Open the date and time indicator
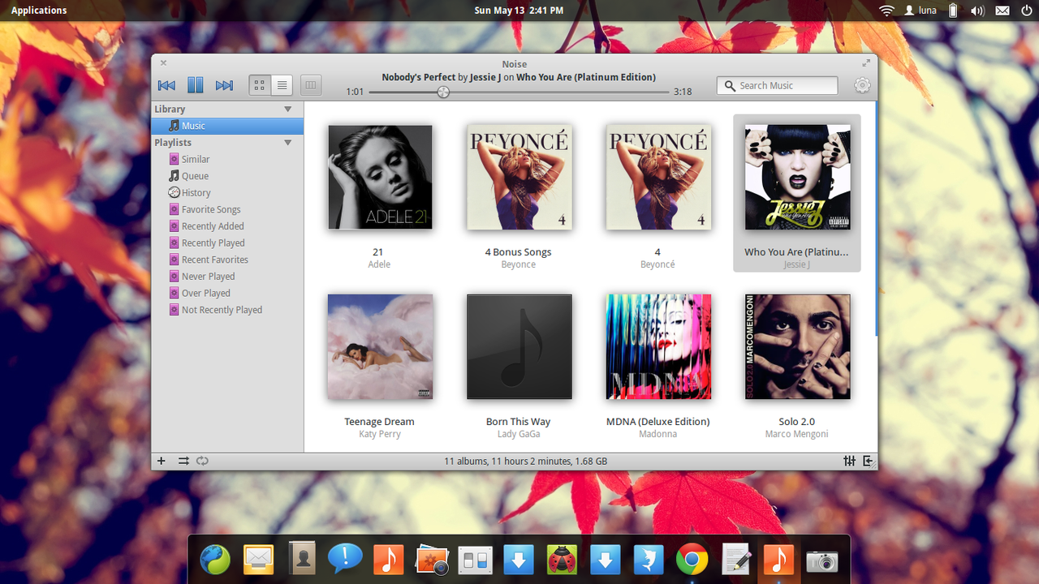1039x584 pixels. [x=519, y=11]
